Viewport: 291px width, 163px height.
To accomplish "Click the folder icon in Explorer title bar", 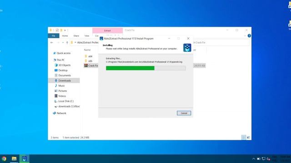I will pyautogui.click(x=50, y=30).
